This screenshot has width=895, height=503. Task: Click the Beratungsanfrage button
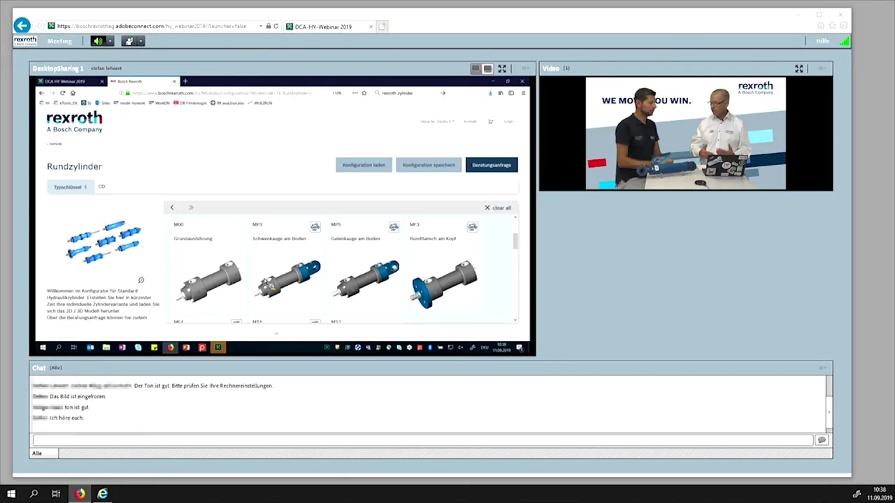[492, 165]
